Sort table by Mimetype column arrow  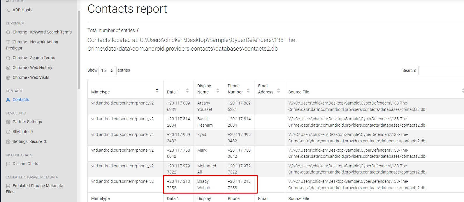(x=157, y=91)
